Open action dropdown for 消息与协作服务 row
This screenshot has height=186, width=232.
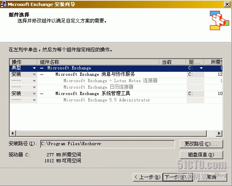pyautogui.click(x=35, y=75)
